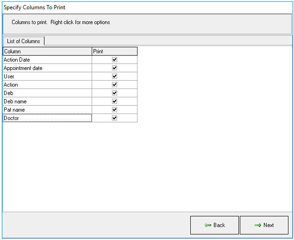This screenshot has width=294, height=240.
Task: Select the Appointment date row label
Action: [x=23, y=68]
